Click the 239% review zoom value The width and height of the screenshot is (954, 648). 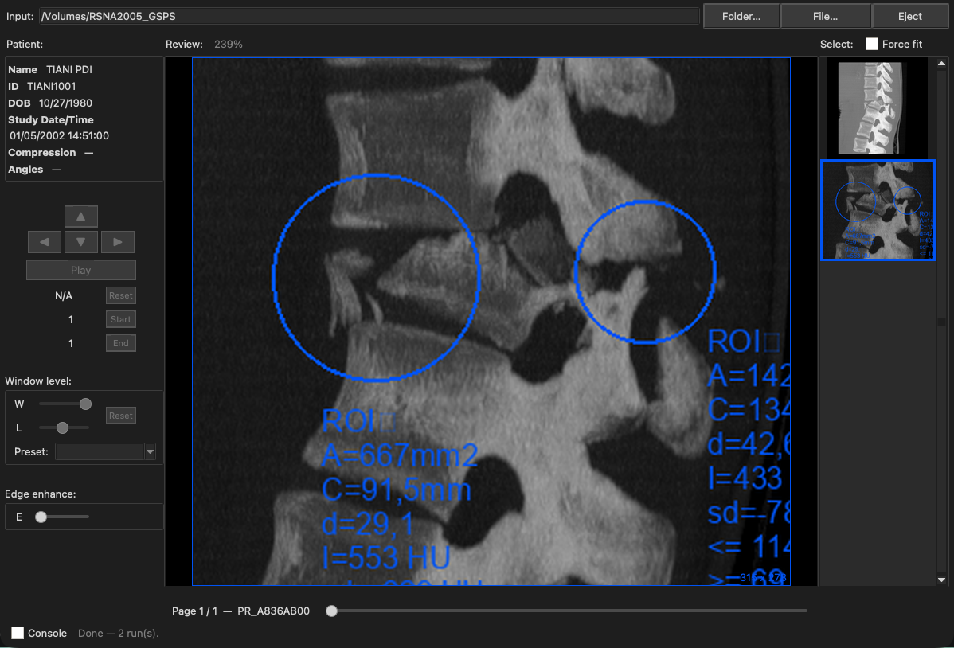click(229, 44)
